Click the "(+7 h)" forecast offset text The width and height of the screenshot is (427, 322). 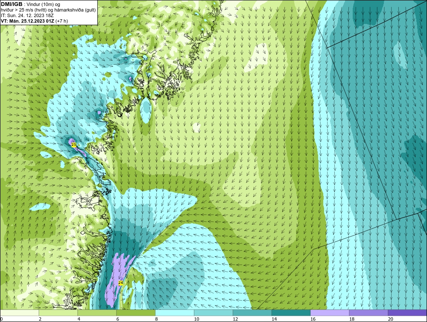tap(62, 21)
